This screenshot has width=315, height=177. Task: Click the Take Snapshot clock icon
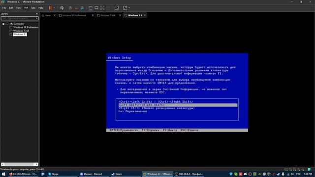pos(70,8)
